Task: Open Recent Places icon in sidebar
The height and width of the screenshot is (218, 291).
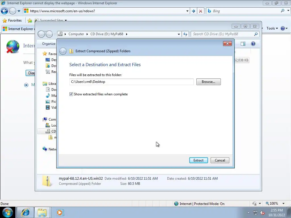Action: pos(48,72)
